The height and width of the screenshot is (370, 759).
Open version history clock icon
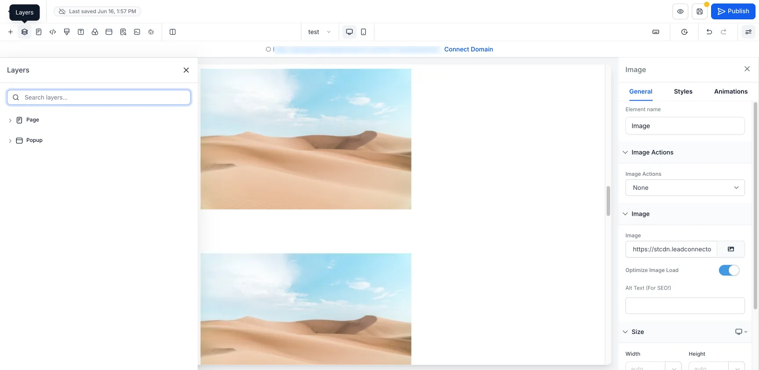(684, 32)
